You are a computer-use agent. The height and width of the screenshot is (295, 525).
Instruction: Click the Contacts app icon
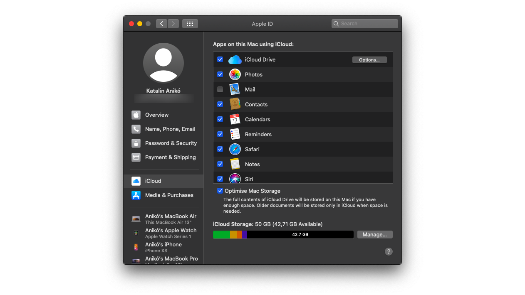(235, 105)
